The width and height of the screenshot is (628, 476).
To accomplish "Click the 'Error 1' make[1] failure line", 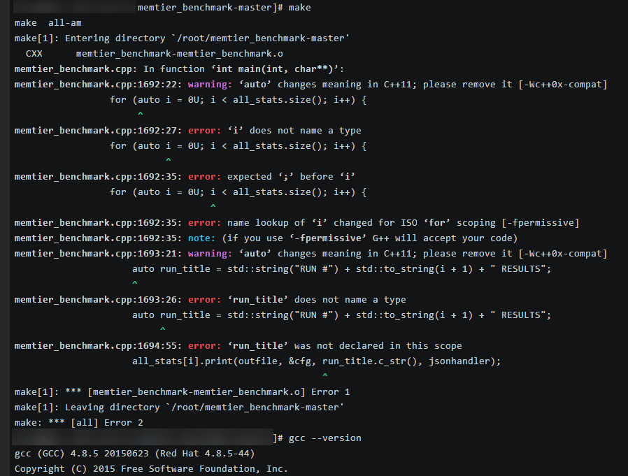I will (x=182, y=392).
